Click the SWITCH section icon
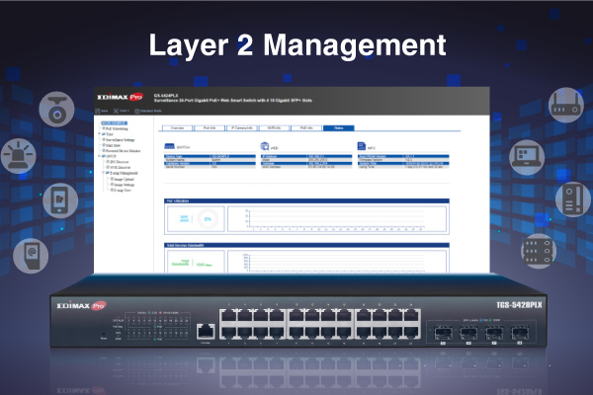 tap(169, 146)
